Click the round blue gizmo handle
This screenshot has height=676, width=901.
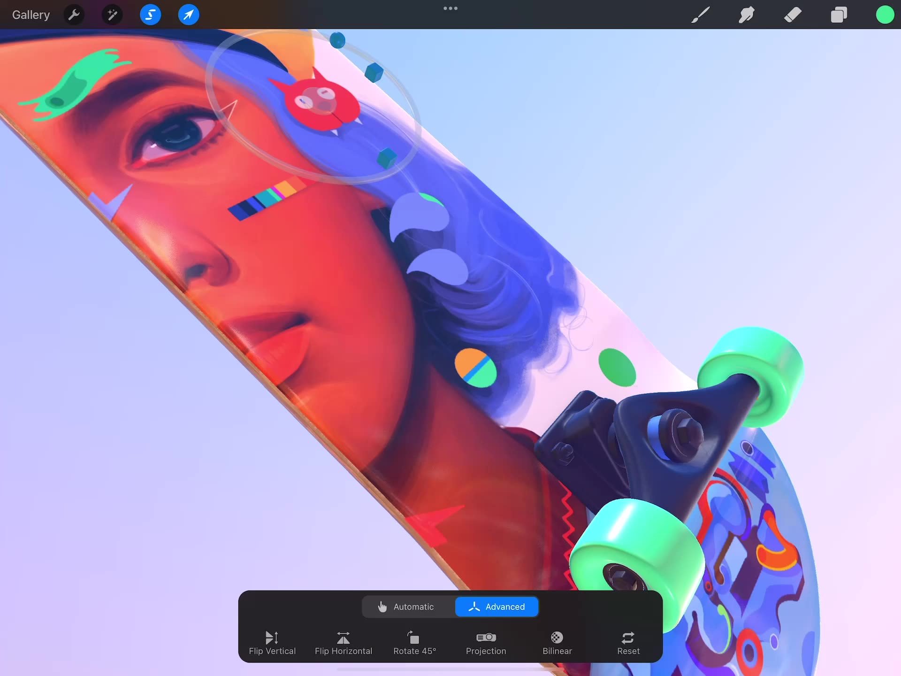(x=337, y=40)
